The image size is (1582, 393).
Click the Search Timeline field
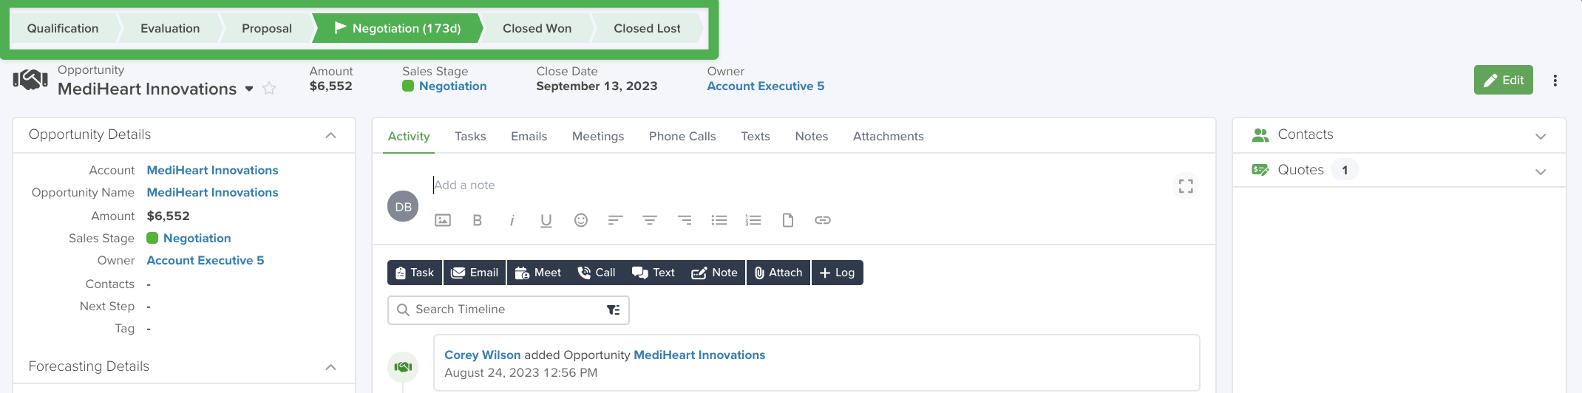tap(509, 310)
